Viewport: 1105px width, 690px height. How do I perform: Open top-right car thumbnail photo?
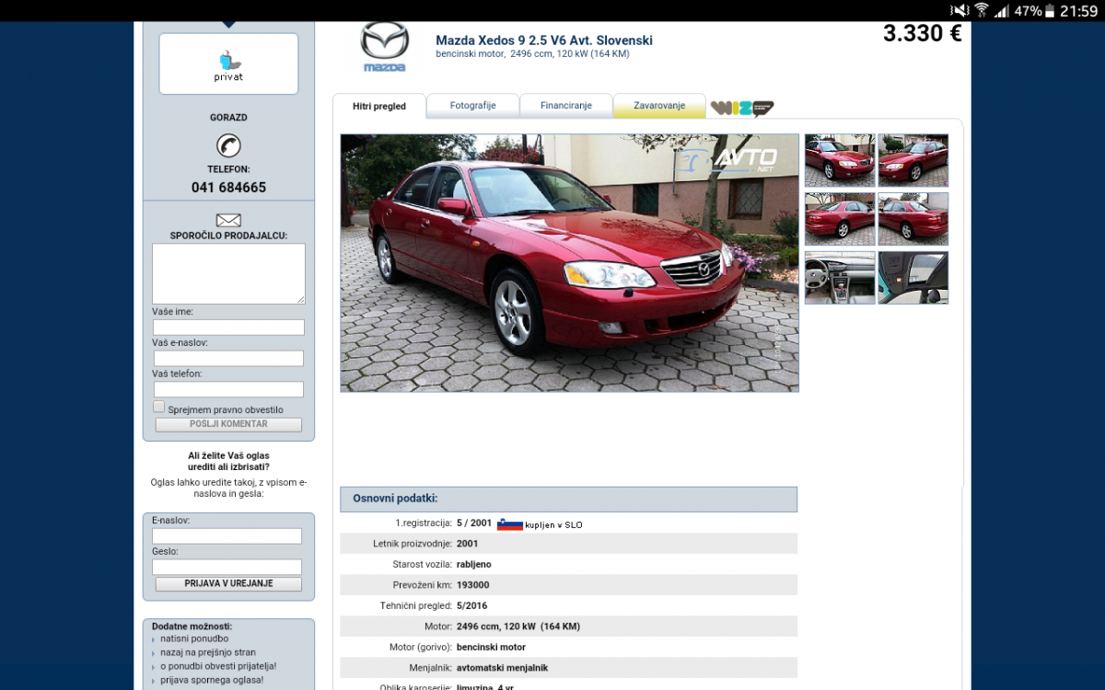pos(913,161)
